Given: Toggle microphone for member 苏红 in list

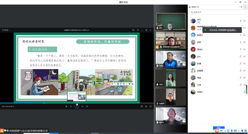Looking at the screenshot, I should pos(240,21).
